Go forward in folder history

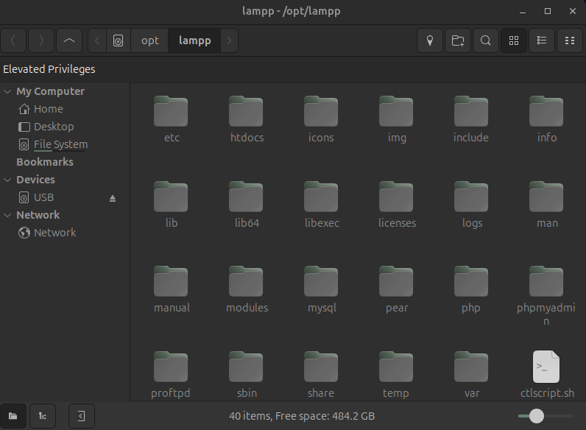point(41,40)
